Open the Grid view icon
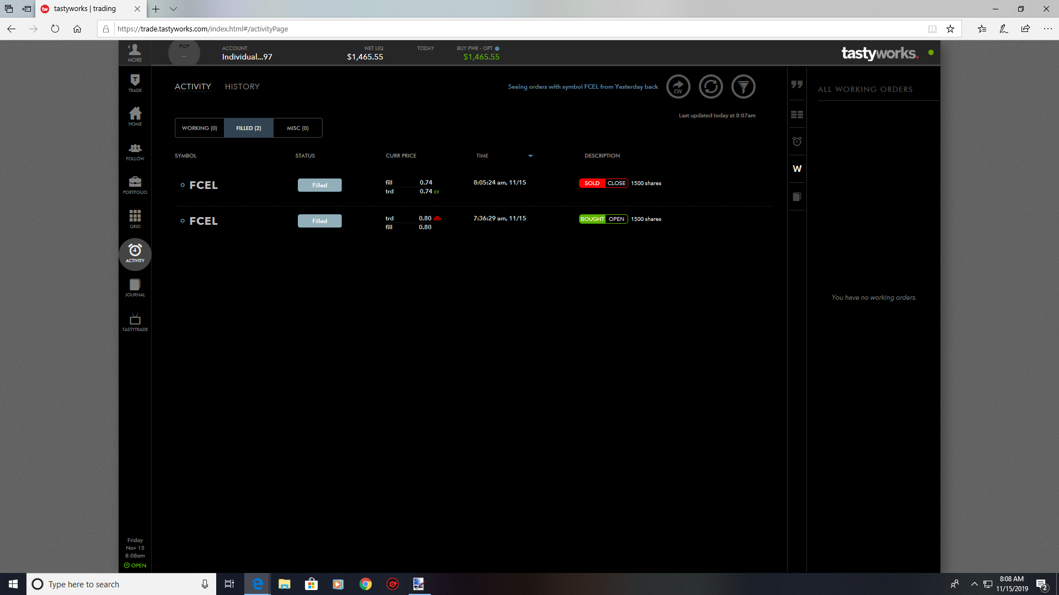 click(x=135, y=219)
